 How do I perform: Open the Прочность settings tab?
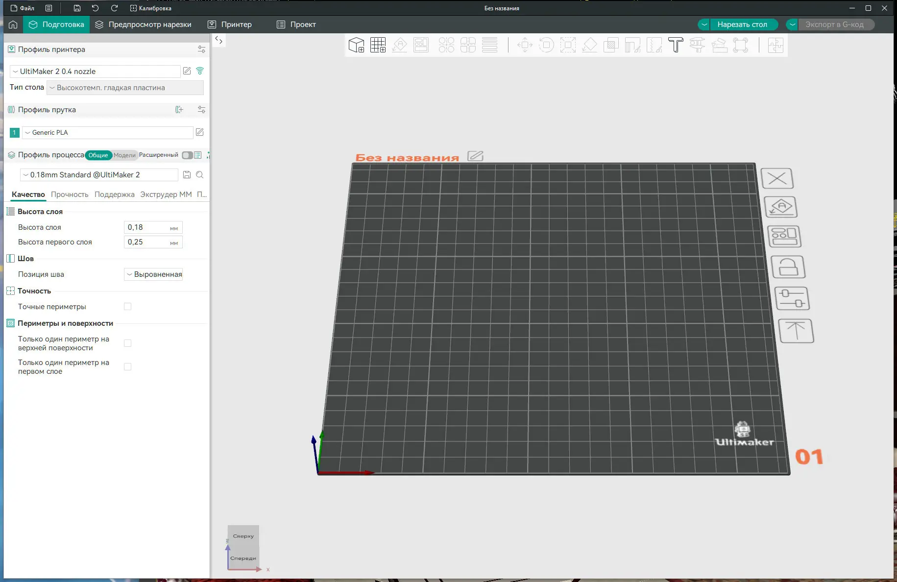(x=70, y=194)
